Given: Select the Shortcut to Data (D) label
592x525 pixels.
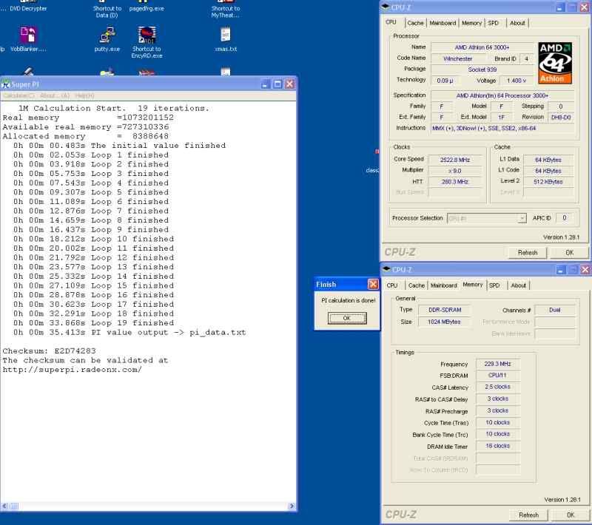Looking at the screenshot, I should pyautogui.click(x=107, y=12).
